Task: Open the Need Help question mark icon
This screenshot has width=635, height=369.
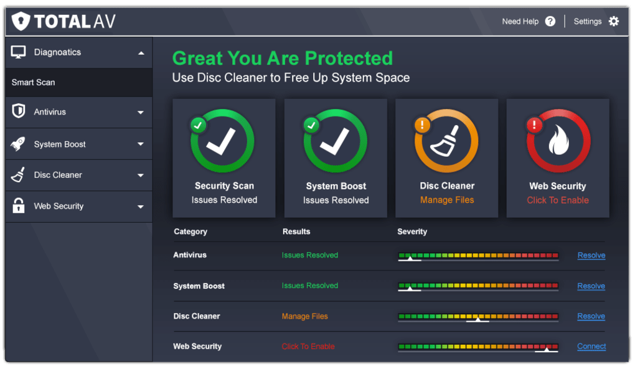Action: coord(550,21)
